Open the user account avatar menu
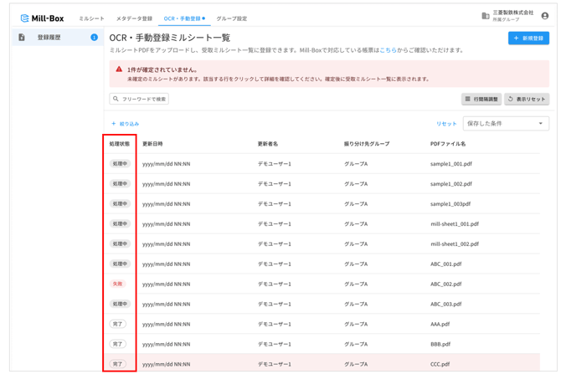 click(x=545, y=16)
